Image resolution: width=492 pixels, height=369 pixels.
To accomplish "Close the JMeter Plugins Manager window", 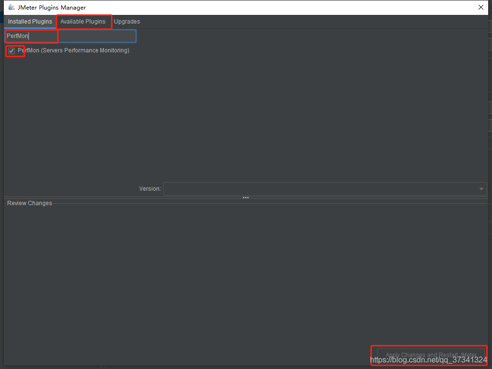I will pos(480,7).
